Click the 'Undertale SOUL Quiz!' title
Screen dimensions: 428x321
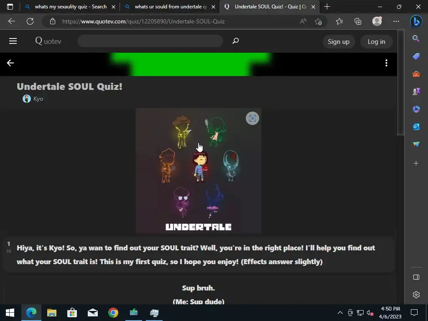pyautogui.click(x=69, y=87)
